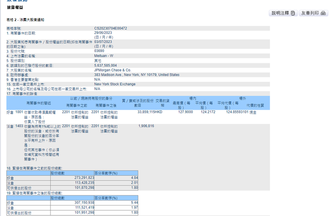Click 表格 2 - 法團大股東通知 heading
Viewport: 334px width, 216px height.
point(25,20)
